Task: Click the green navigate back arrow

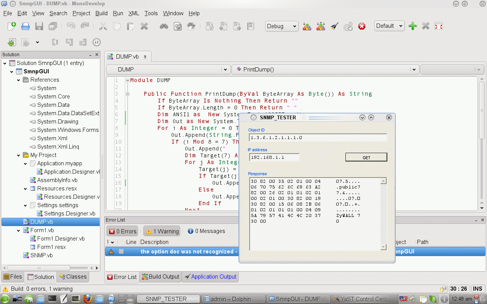Action: 12,42
